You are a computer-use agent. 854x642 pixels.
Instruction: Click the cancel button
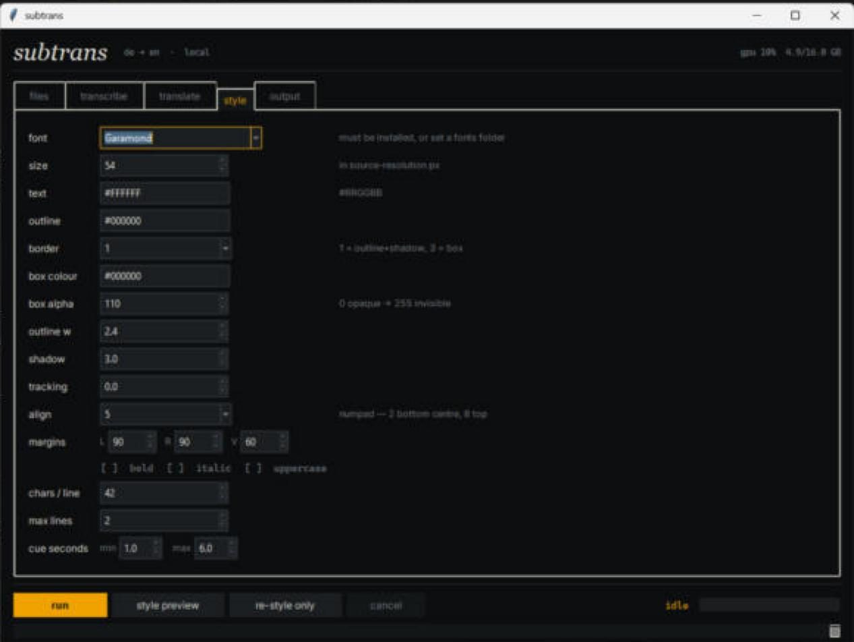386,605
